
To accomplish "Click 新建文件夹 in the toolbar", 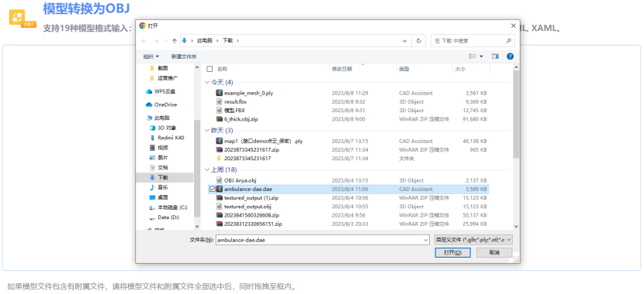I will tap(184, 56).
